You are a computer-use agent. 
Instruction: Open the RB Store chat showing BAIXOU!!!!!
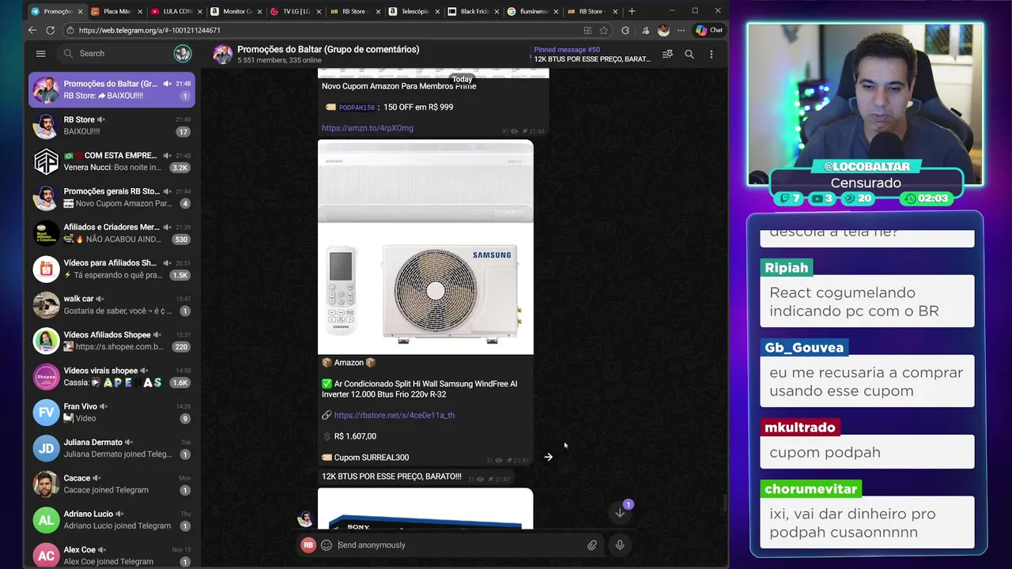[111, 126]
